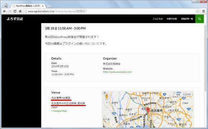
Task: Open the 作業予定表 menu item
Action: click(172, 19)
